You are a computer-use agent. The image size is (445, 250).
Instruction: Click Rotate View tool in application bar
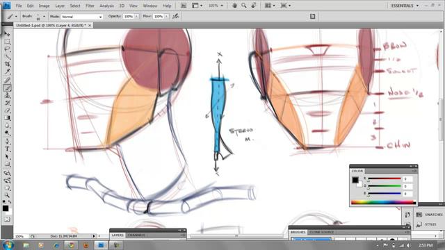(254, 6)
